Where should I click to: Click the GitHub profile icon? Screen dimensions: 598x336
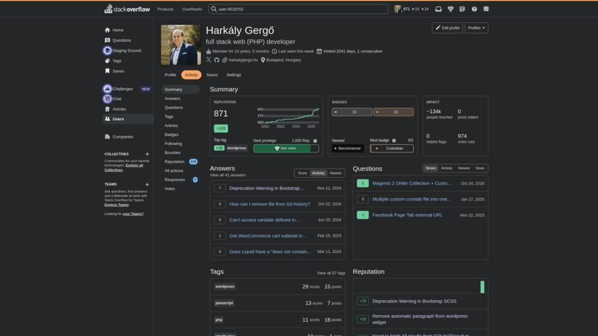tap(216, 60)
